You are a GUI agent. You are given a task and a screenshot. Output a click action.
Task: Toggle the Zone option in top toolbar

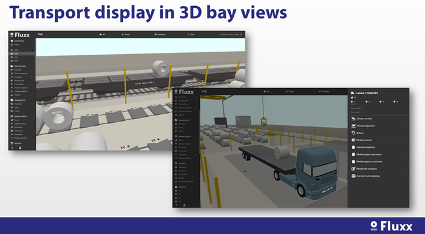point(191,35)
